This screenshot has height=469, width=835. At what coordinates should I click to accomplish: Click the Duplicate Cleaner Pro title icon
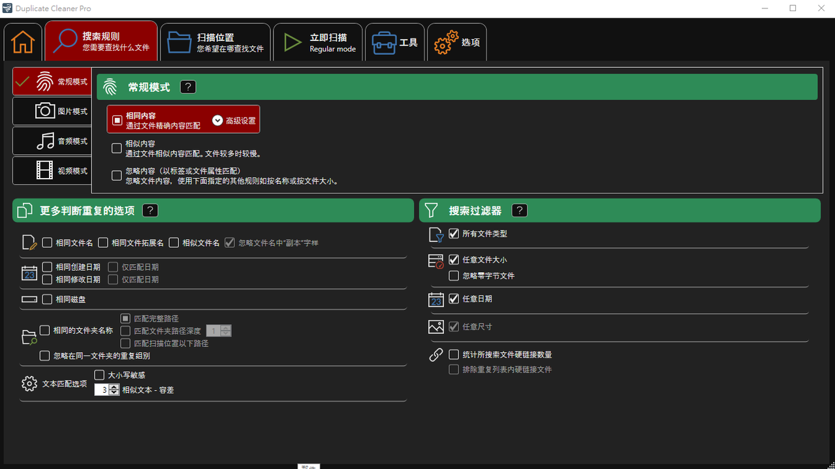click(x=7, y=8)
